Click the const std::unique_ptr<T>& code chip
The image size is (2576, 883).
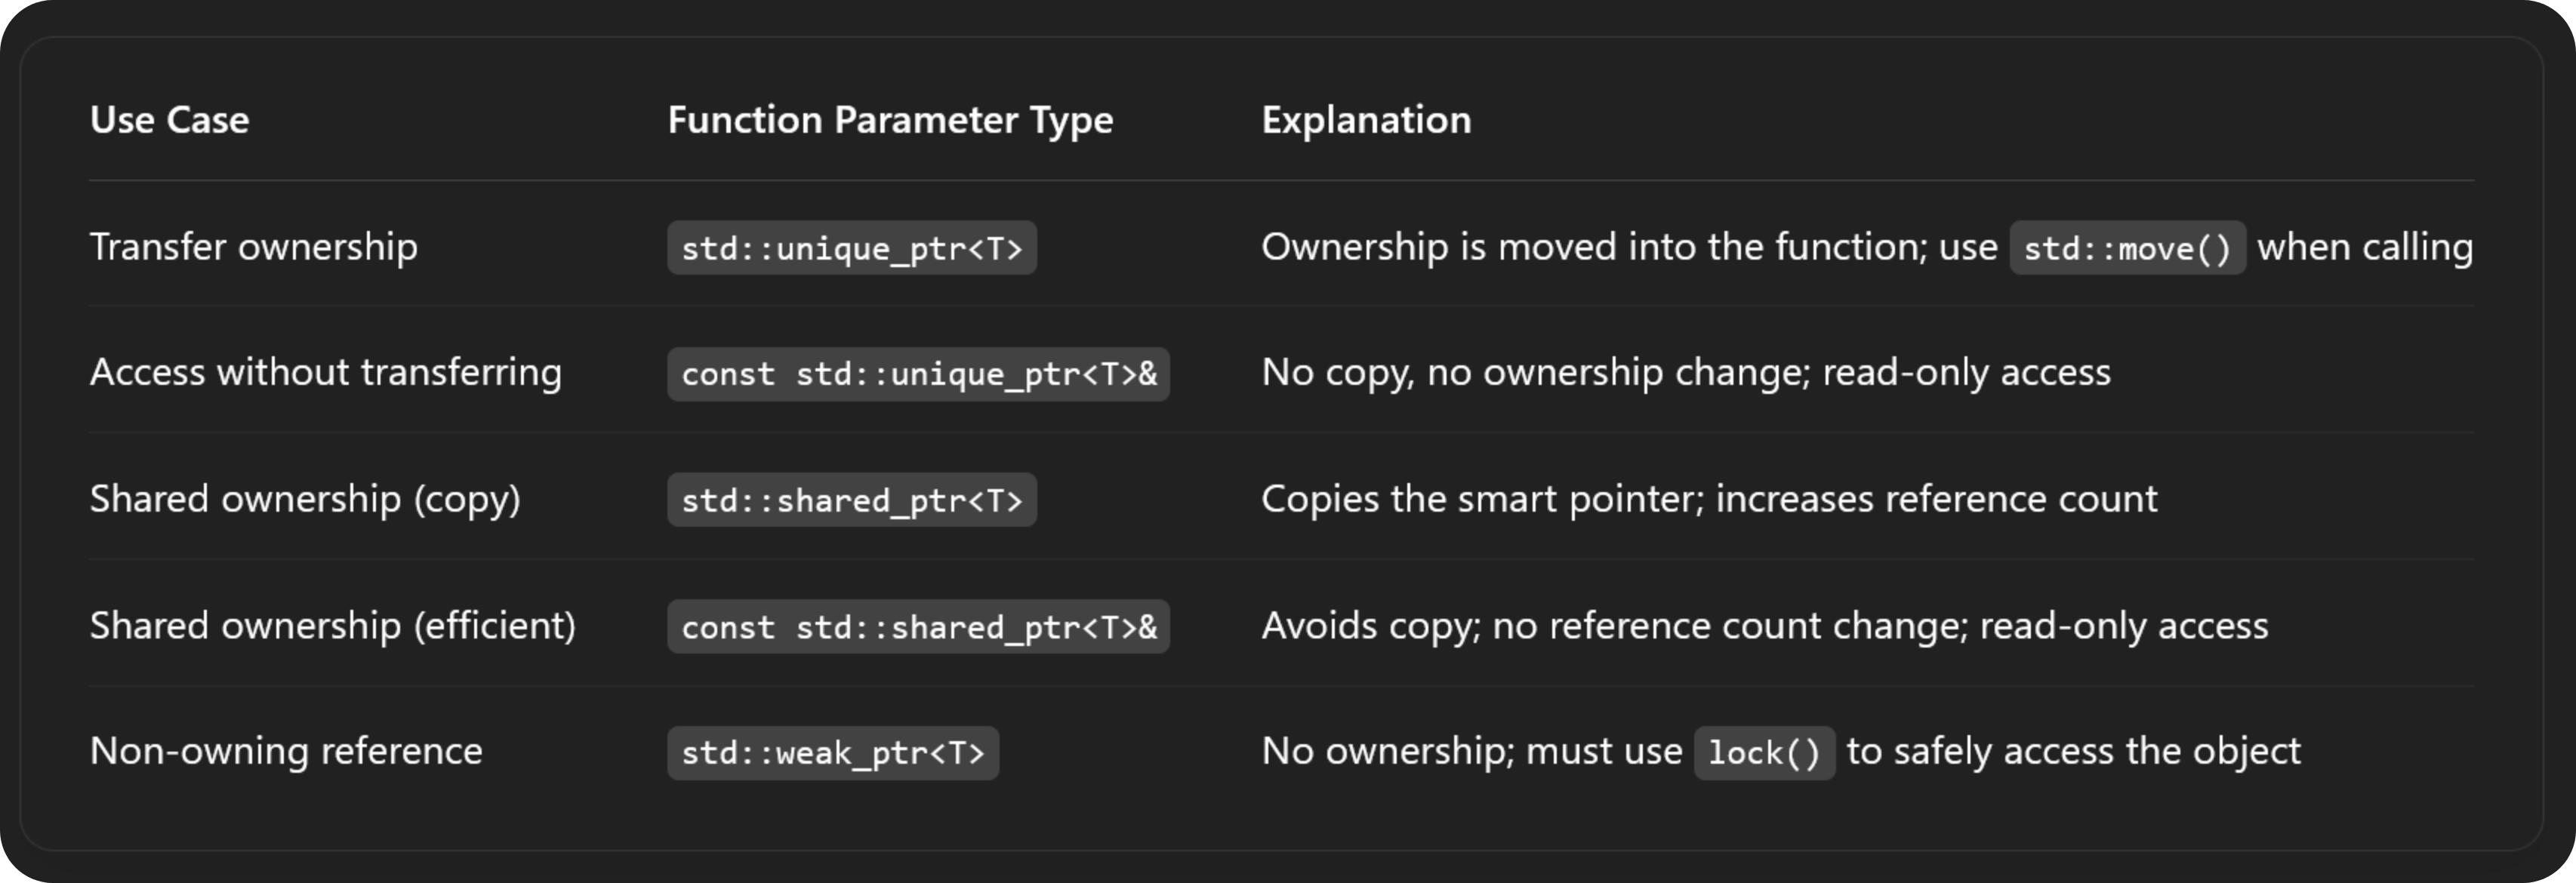(918, 374)
